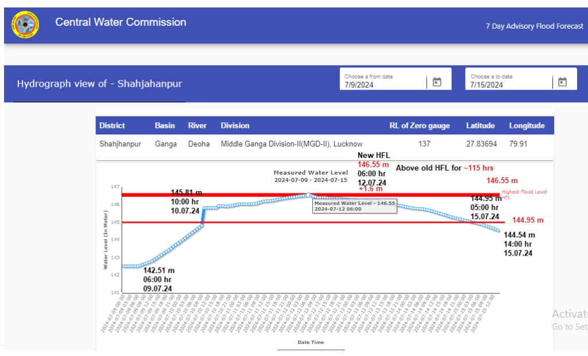
Task: Open the calendar icon for from date
Action: click(437, 82)
